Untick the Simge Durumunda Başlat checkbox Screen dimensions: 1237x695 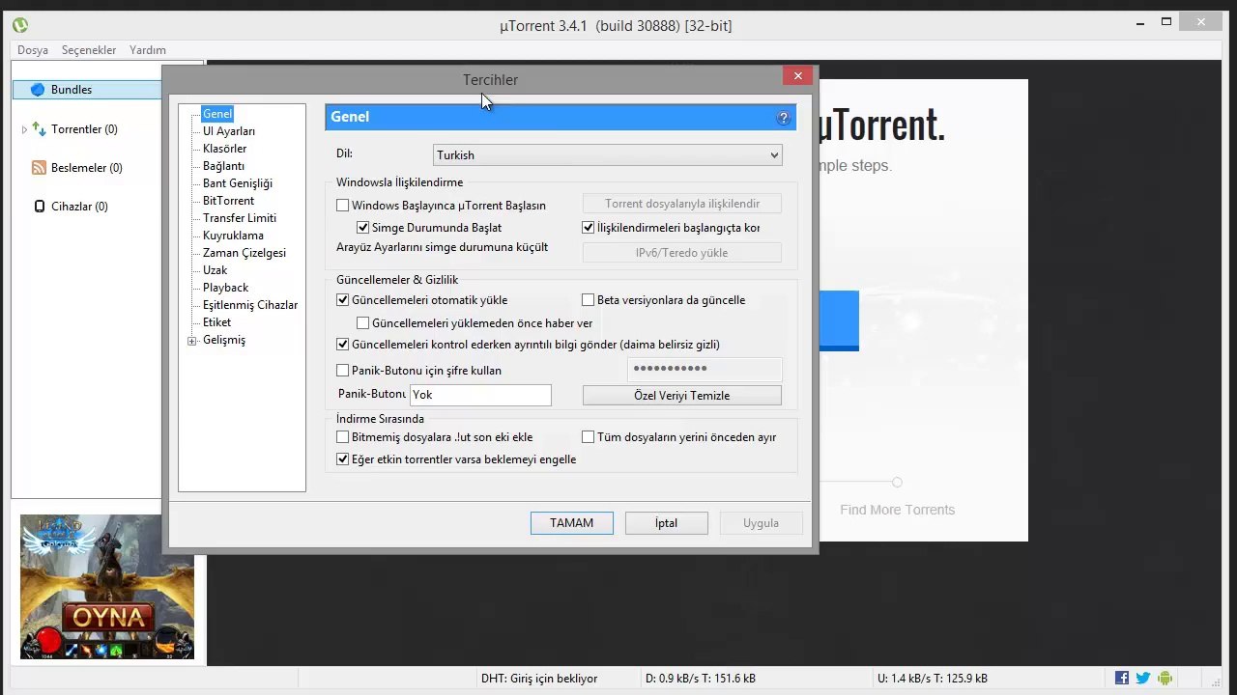coord(362,228)
